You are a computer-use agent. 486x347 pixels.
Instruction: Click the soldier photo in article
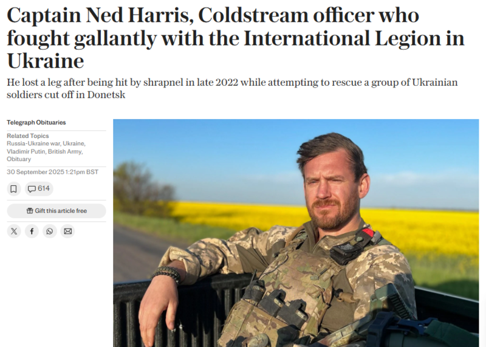pyautogui.click(x=296, y=233)
